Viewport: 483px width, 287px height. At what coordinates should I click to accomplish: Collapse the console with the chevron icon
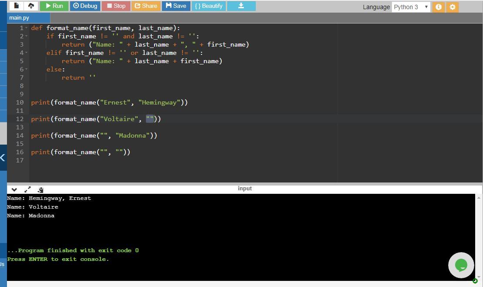[x=14, y=189]
